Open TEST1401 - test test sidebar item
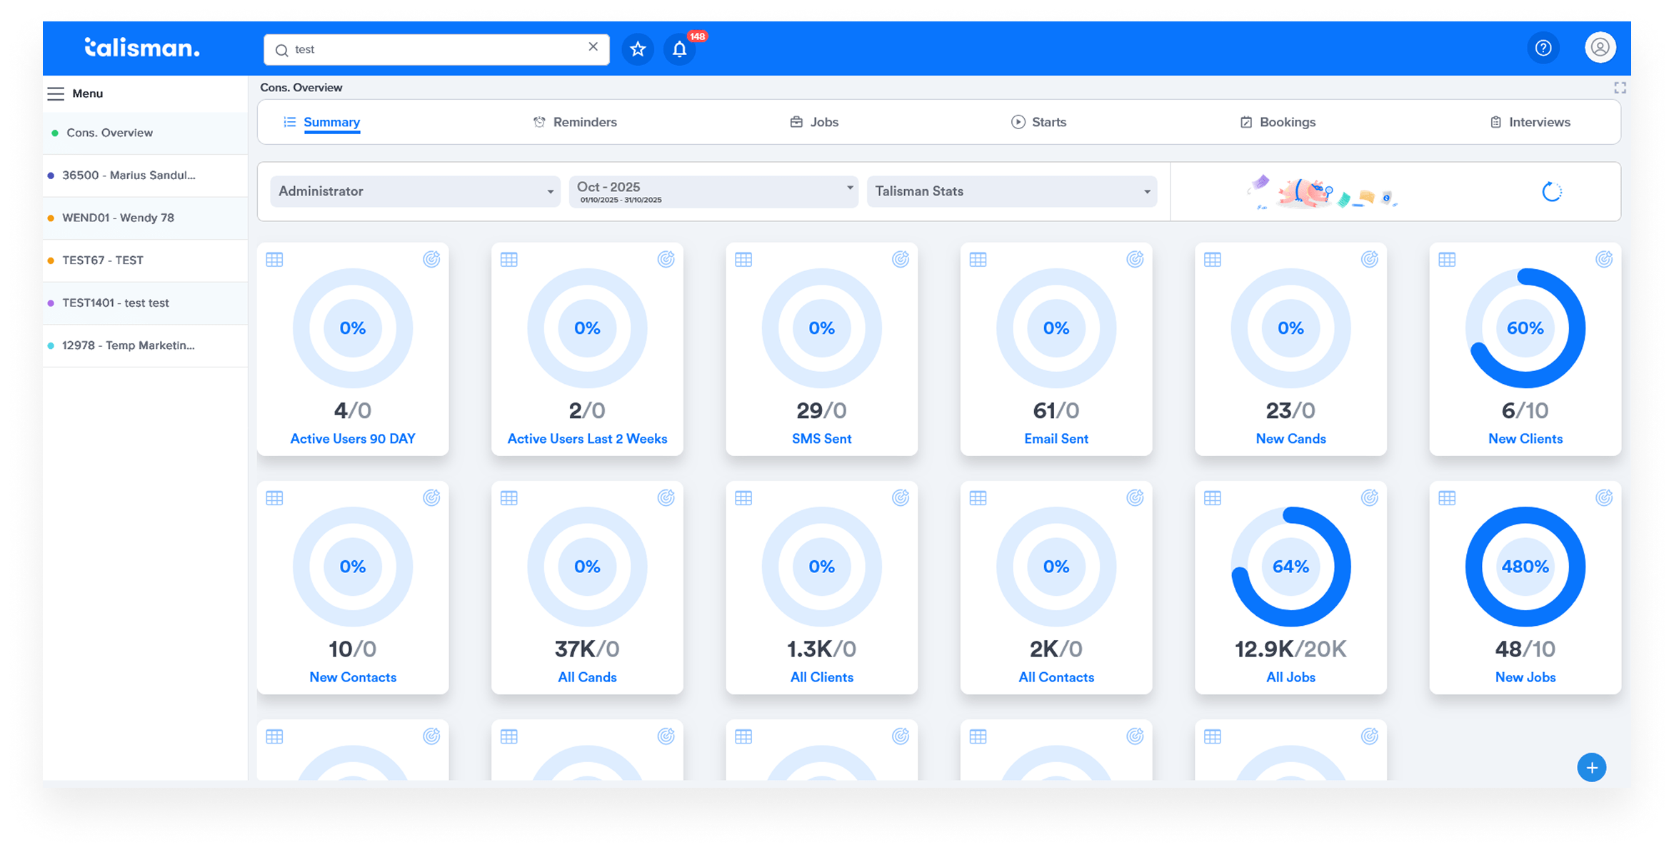1674x852 pixels. pyautogui.click(x=116, y=303)
